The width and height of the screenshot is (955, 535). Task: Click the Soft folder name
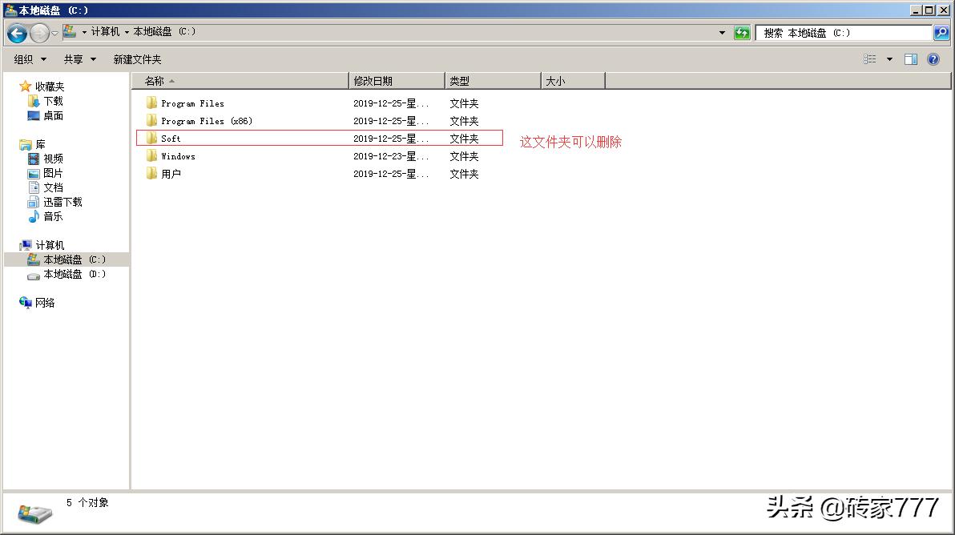[x=171, y=139]
